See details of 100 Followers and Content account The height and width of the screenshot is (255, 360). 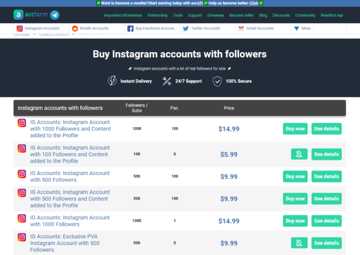pyautogui.click(x=326, y=154)
